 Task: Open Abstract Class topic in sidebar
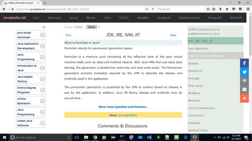point(215,130)
